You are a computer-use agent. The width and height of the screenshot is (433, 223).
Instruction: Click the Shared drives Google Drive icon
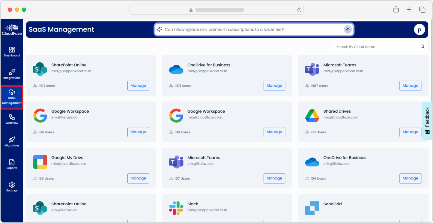[x=312, y=116]
